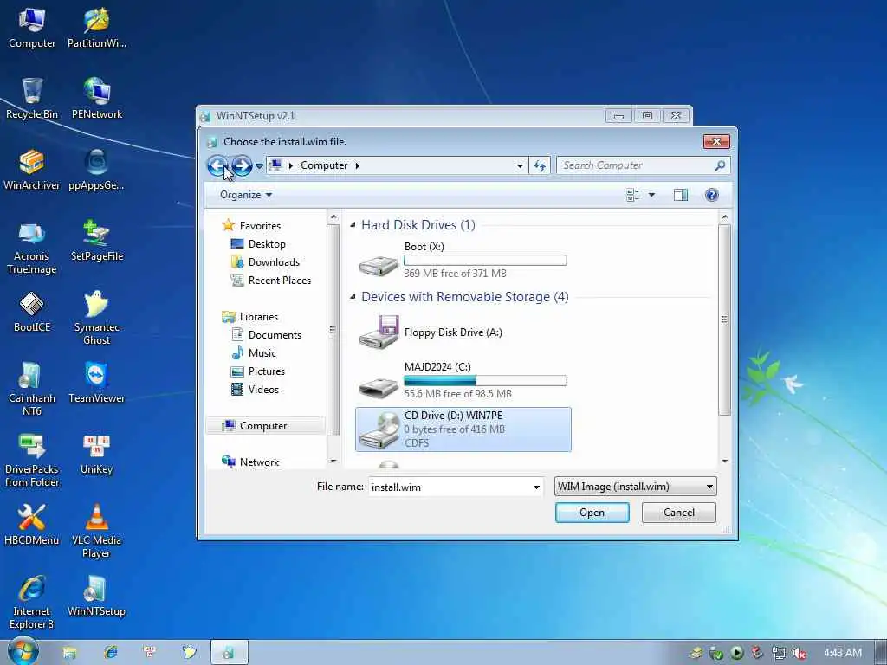887x665 pixels.
Task: Open Cai nhanh NT6 icon
Action: [32, 389]
